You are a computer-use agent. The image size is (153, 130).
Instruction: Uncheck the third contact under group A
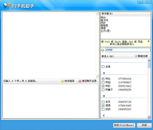103,86
